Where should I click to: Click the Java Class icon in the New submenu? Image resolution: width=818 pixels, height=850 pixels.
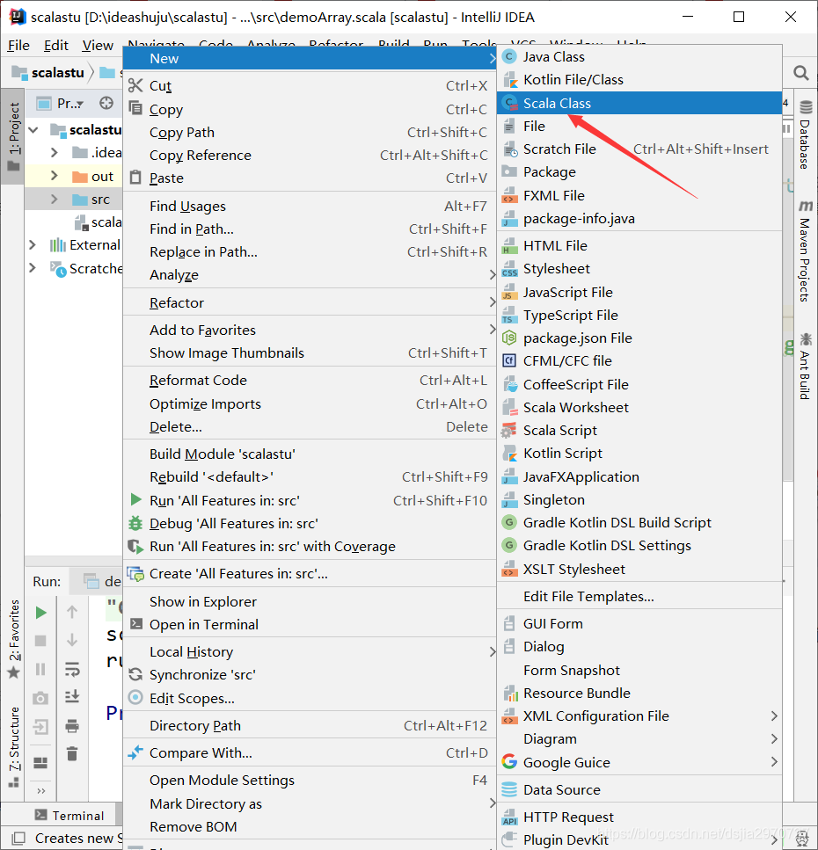(x=509, y=56)
